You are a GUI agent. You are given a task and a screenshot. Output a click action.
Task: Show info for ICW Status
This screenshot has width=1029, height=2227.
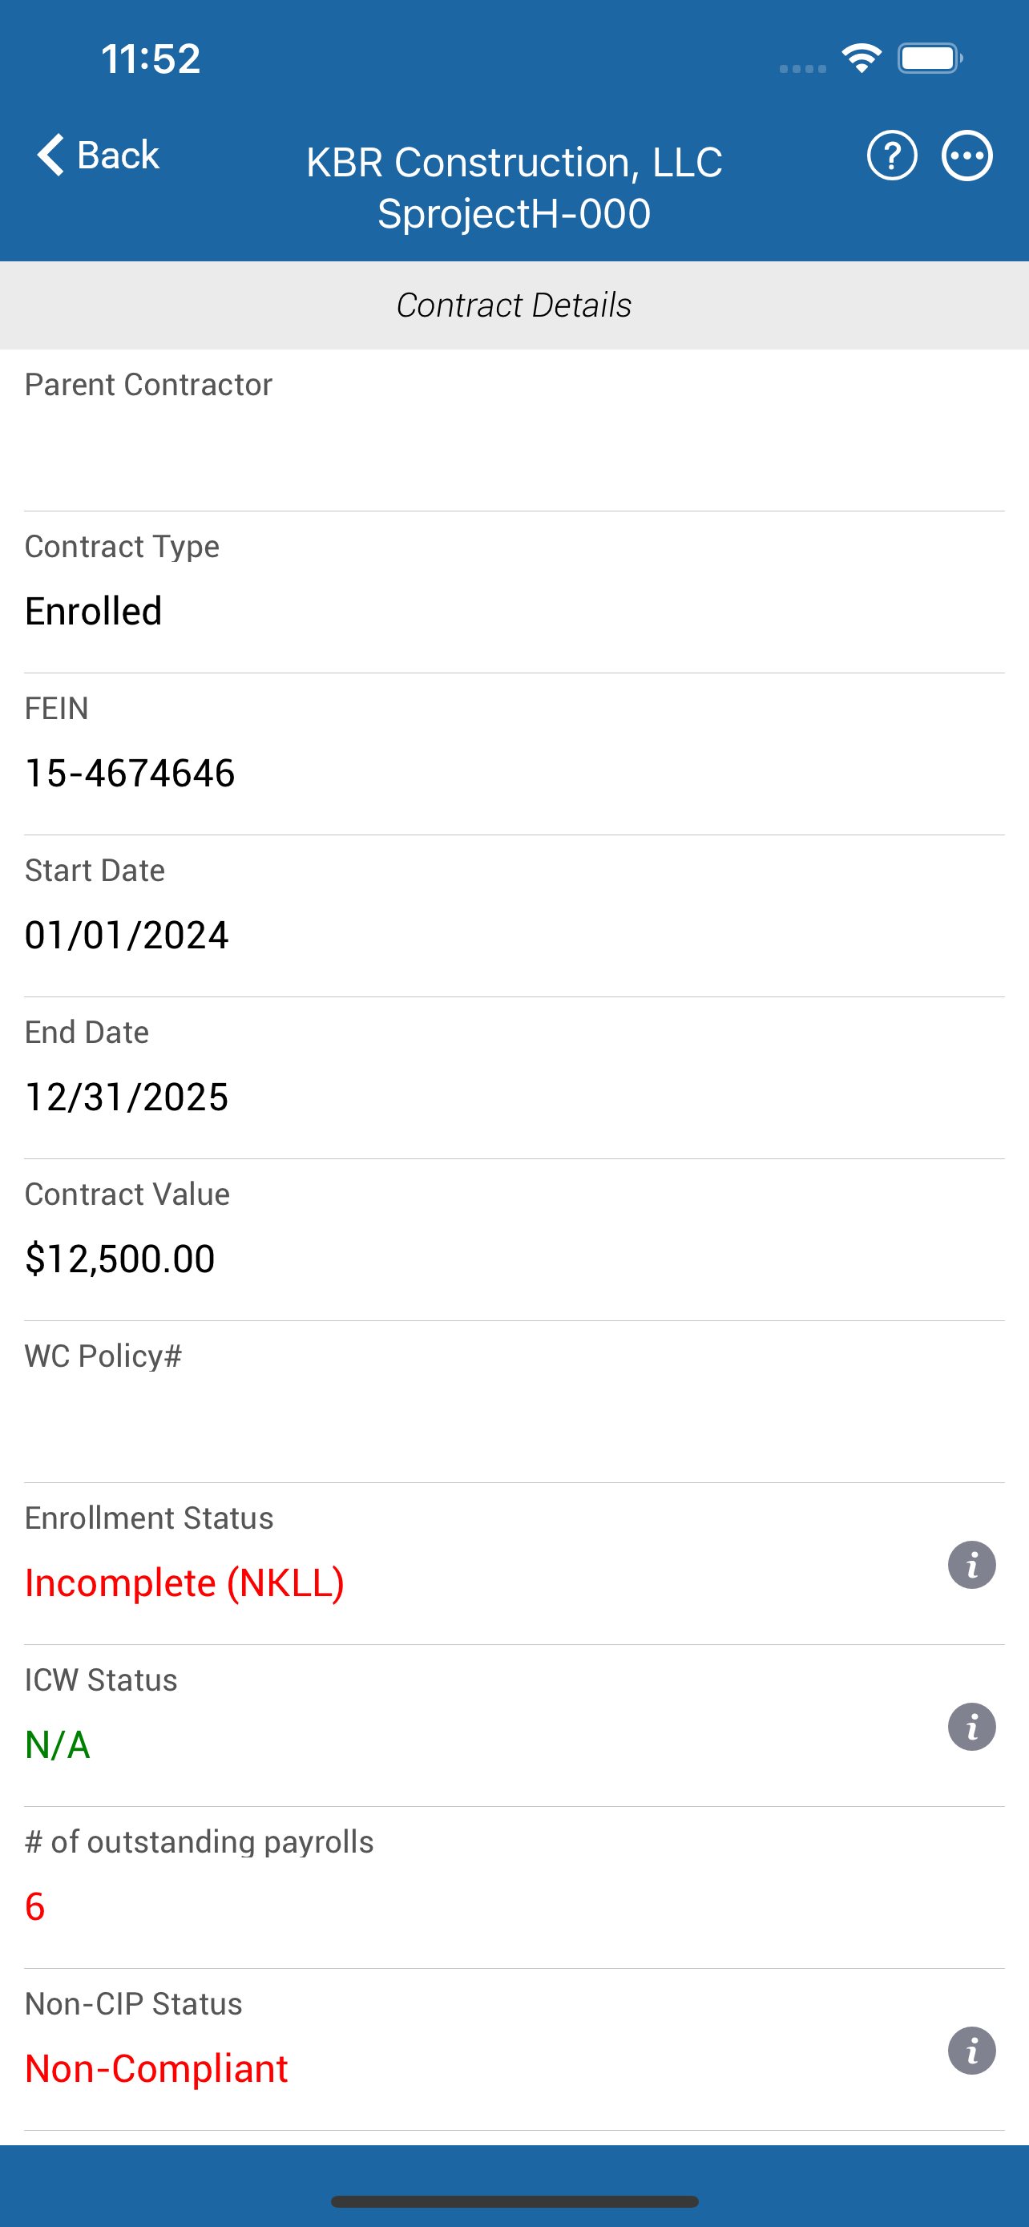click(x=972, y=1728)
